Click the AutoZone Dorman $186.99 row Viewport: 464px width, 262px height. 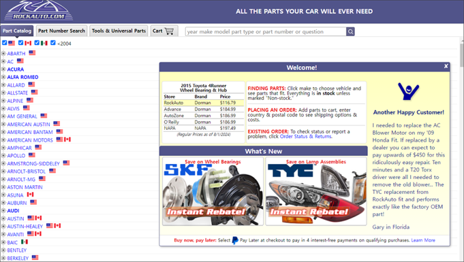(x=204, y=115)
